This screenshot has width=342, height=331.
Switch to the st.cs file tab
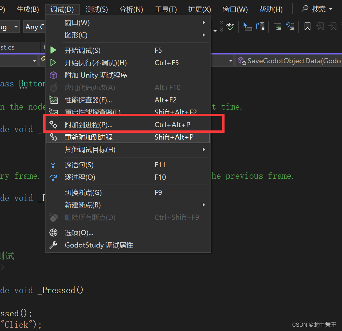(20, 47)
